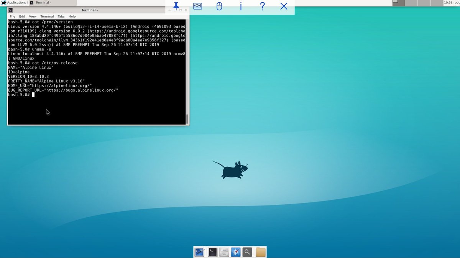This screenshot has height=258, width=460.
Task: Launch the Web Browser compass icon in the dock
Action: tap(236, 252)
